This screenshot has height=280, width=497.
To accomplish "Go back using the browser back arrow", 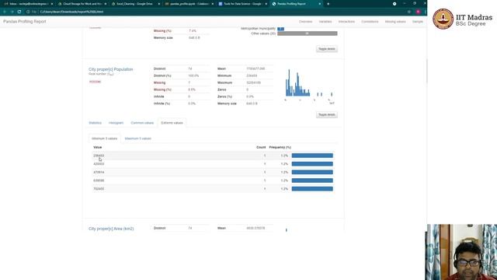I will 5,12.
